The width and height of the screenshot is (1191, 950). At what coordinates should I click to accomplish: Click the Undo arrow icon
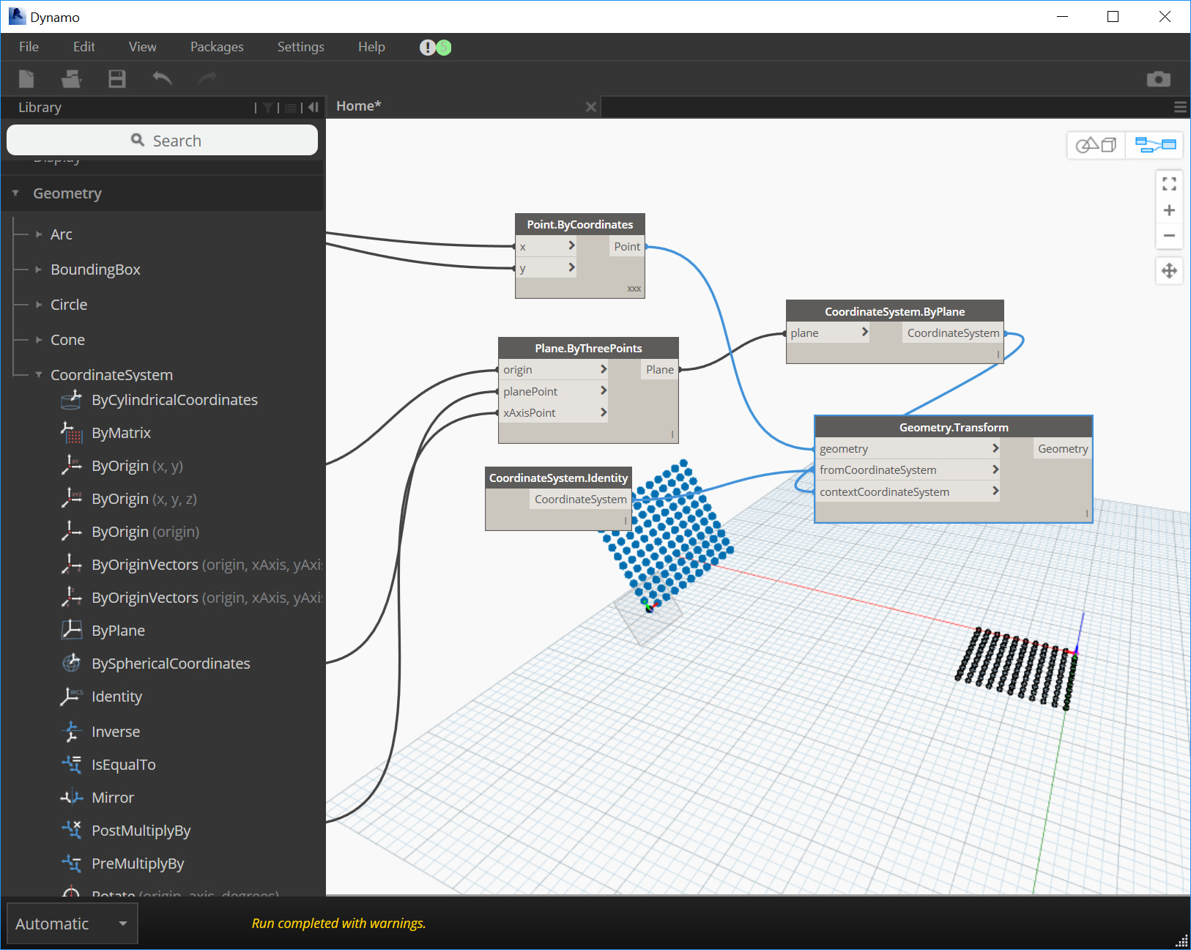click(x=162, y=78)
